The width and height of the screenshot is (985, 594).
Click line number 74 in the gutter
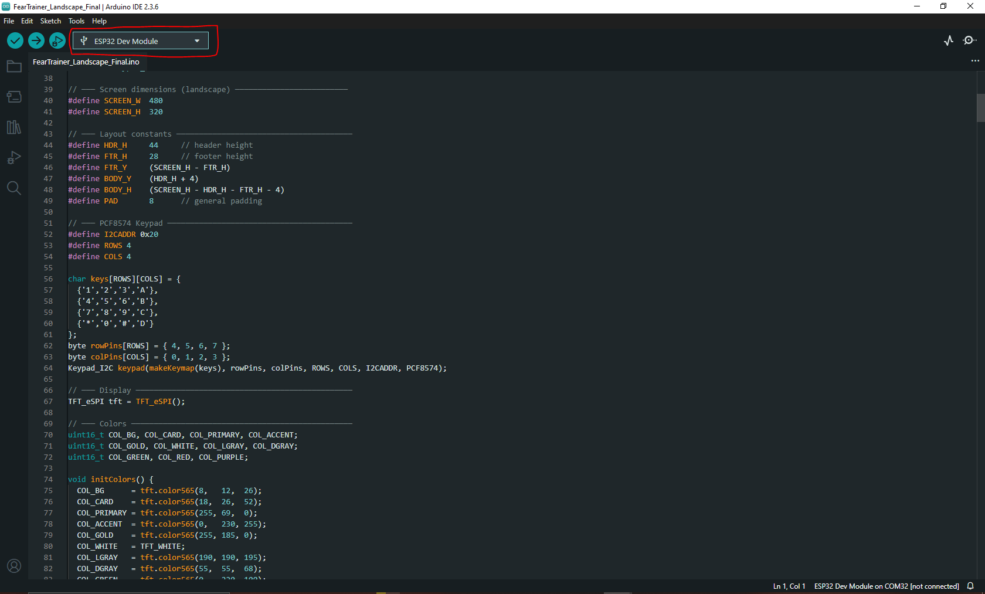(48, 480)
